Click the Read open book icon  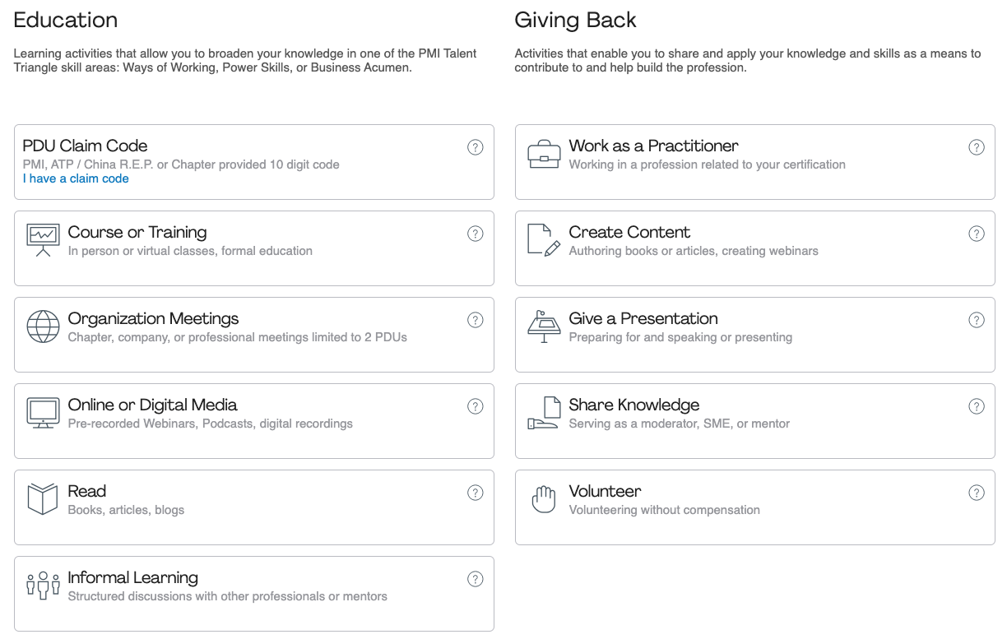(43, 499)
